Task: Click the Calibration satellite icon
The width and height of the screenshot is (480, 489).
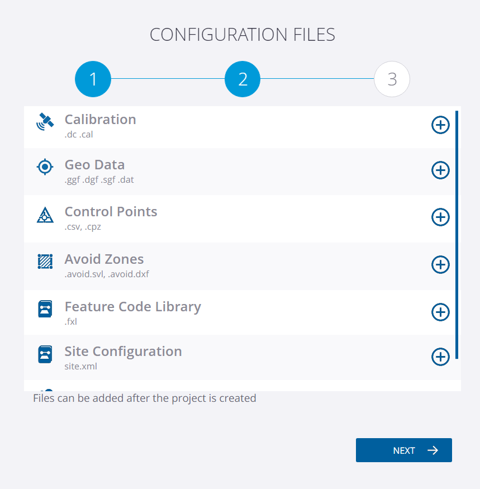Action: click(45, 122)
